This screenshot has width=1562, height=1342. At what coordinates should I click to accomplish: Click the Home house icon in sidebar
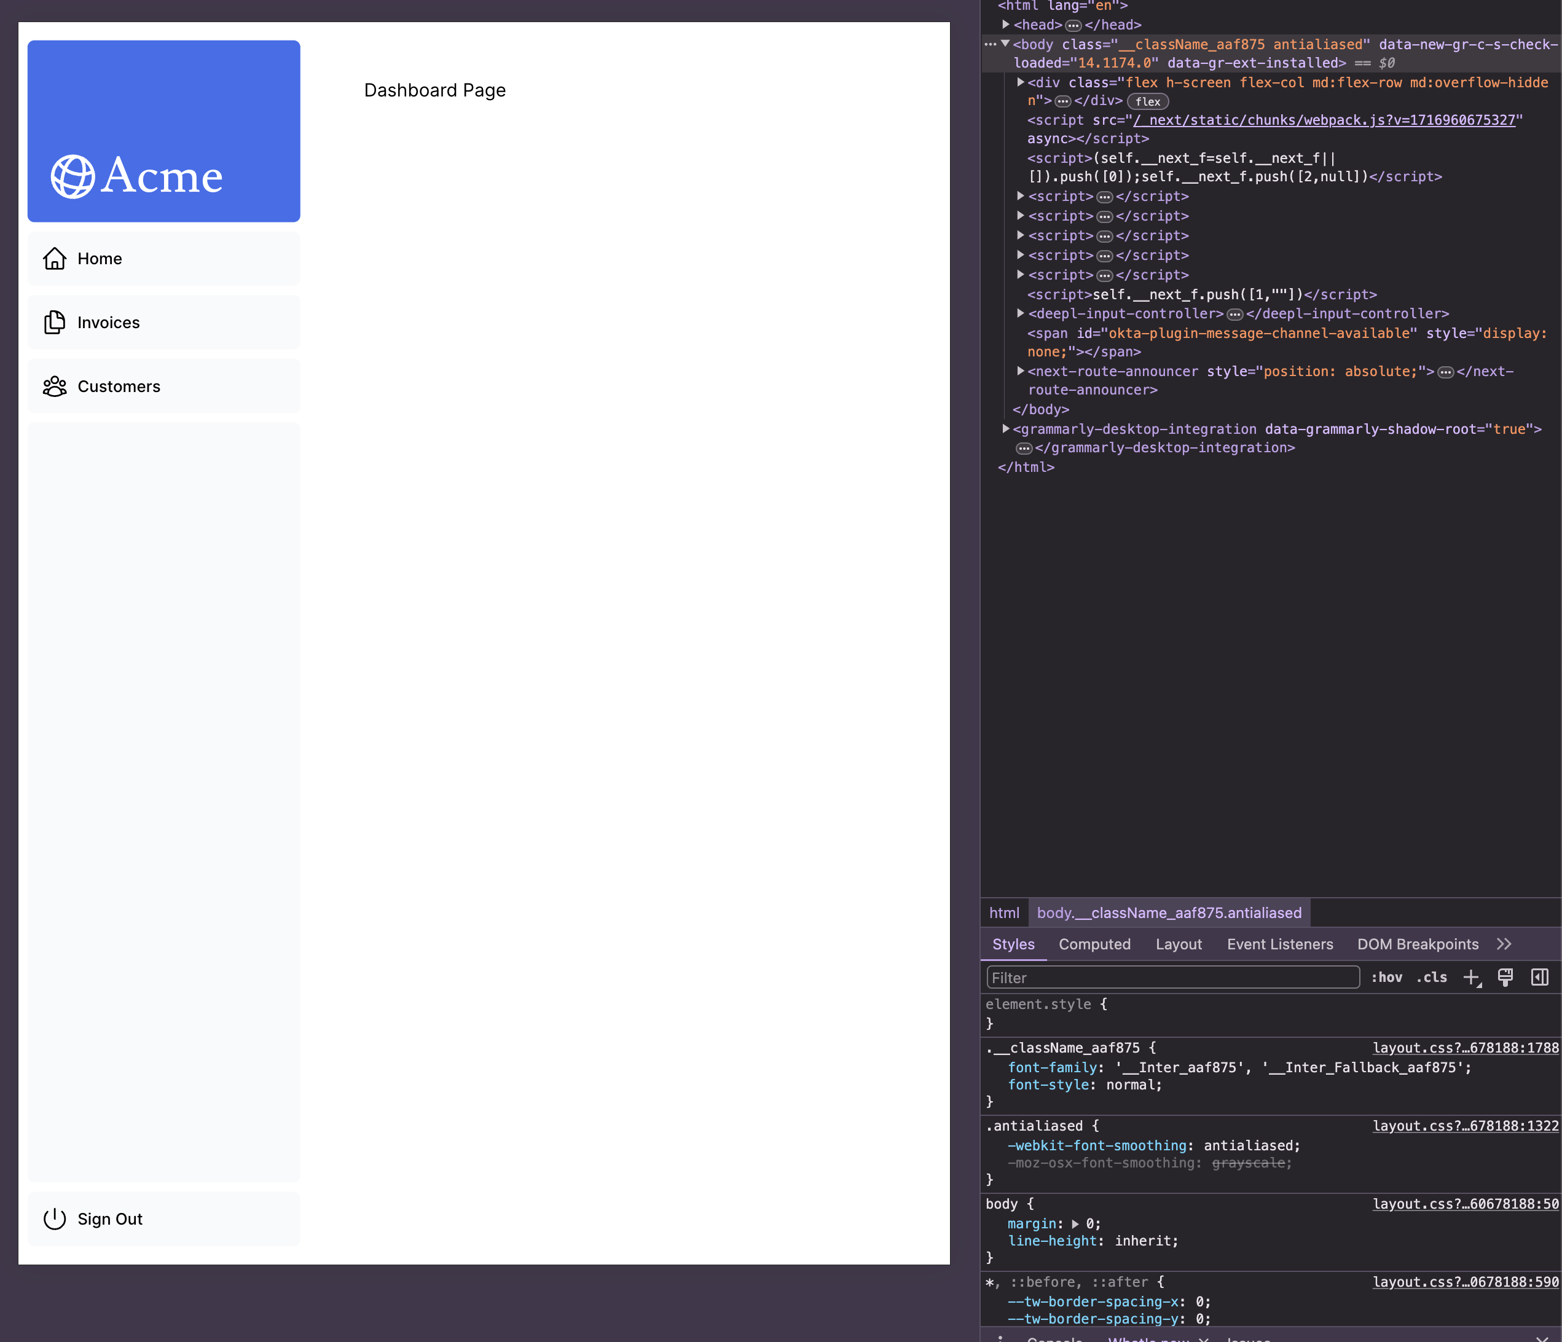coord(54,259)
